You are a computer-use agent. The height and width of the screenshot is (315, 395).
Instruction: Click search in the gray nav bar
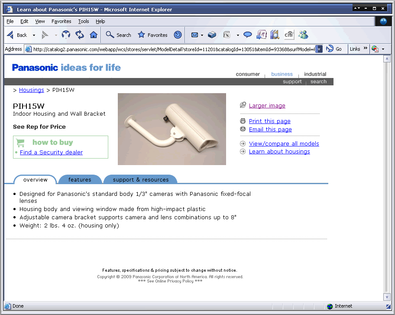[318, 81]
